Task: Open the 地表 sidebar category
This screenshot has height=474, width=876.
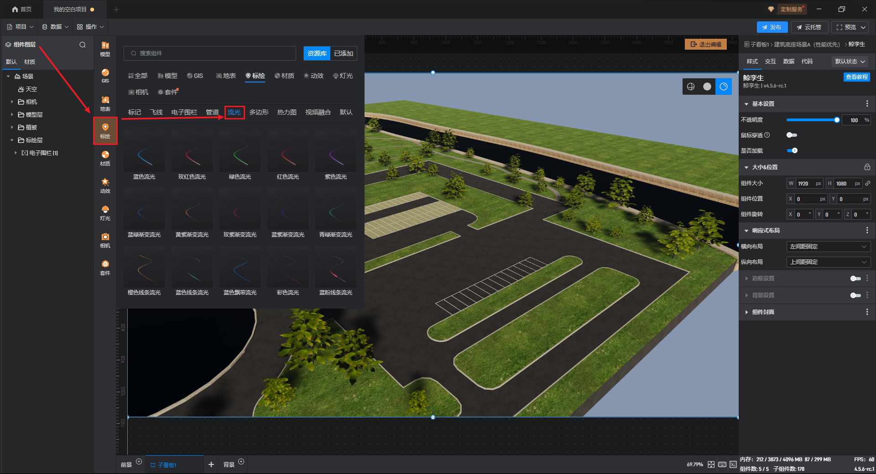Action: 105,103
